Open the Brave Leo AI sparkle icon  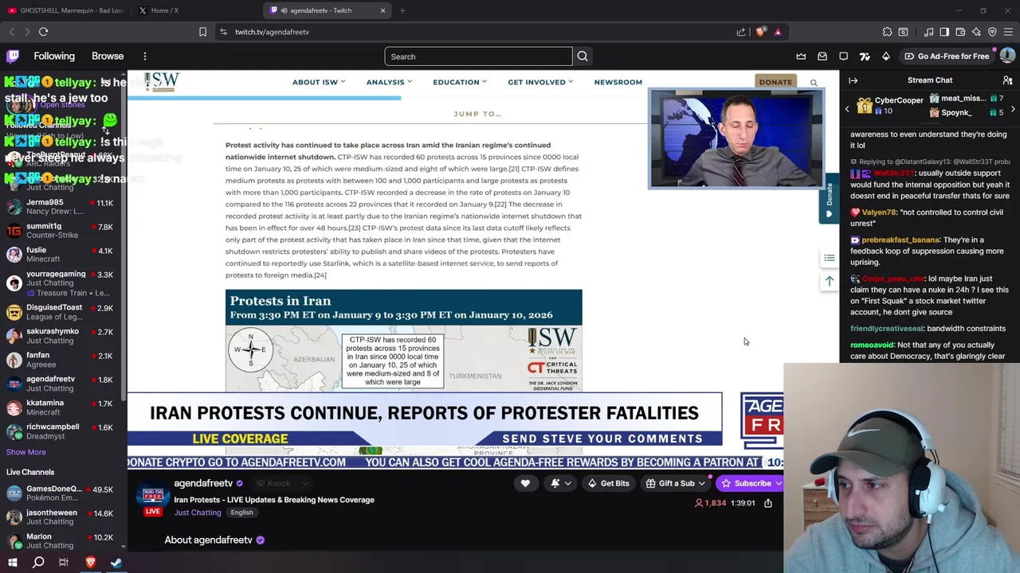pos(976,32)
